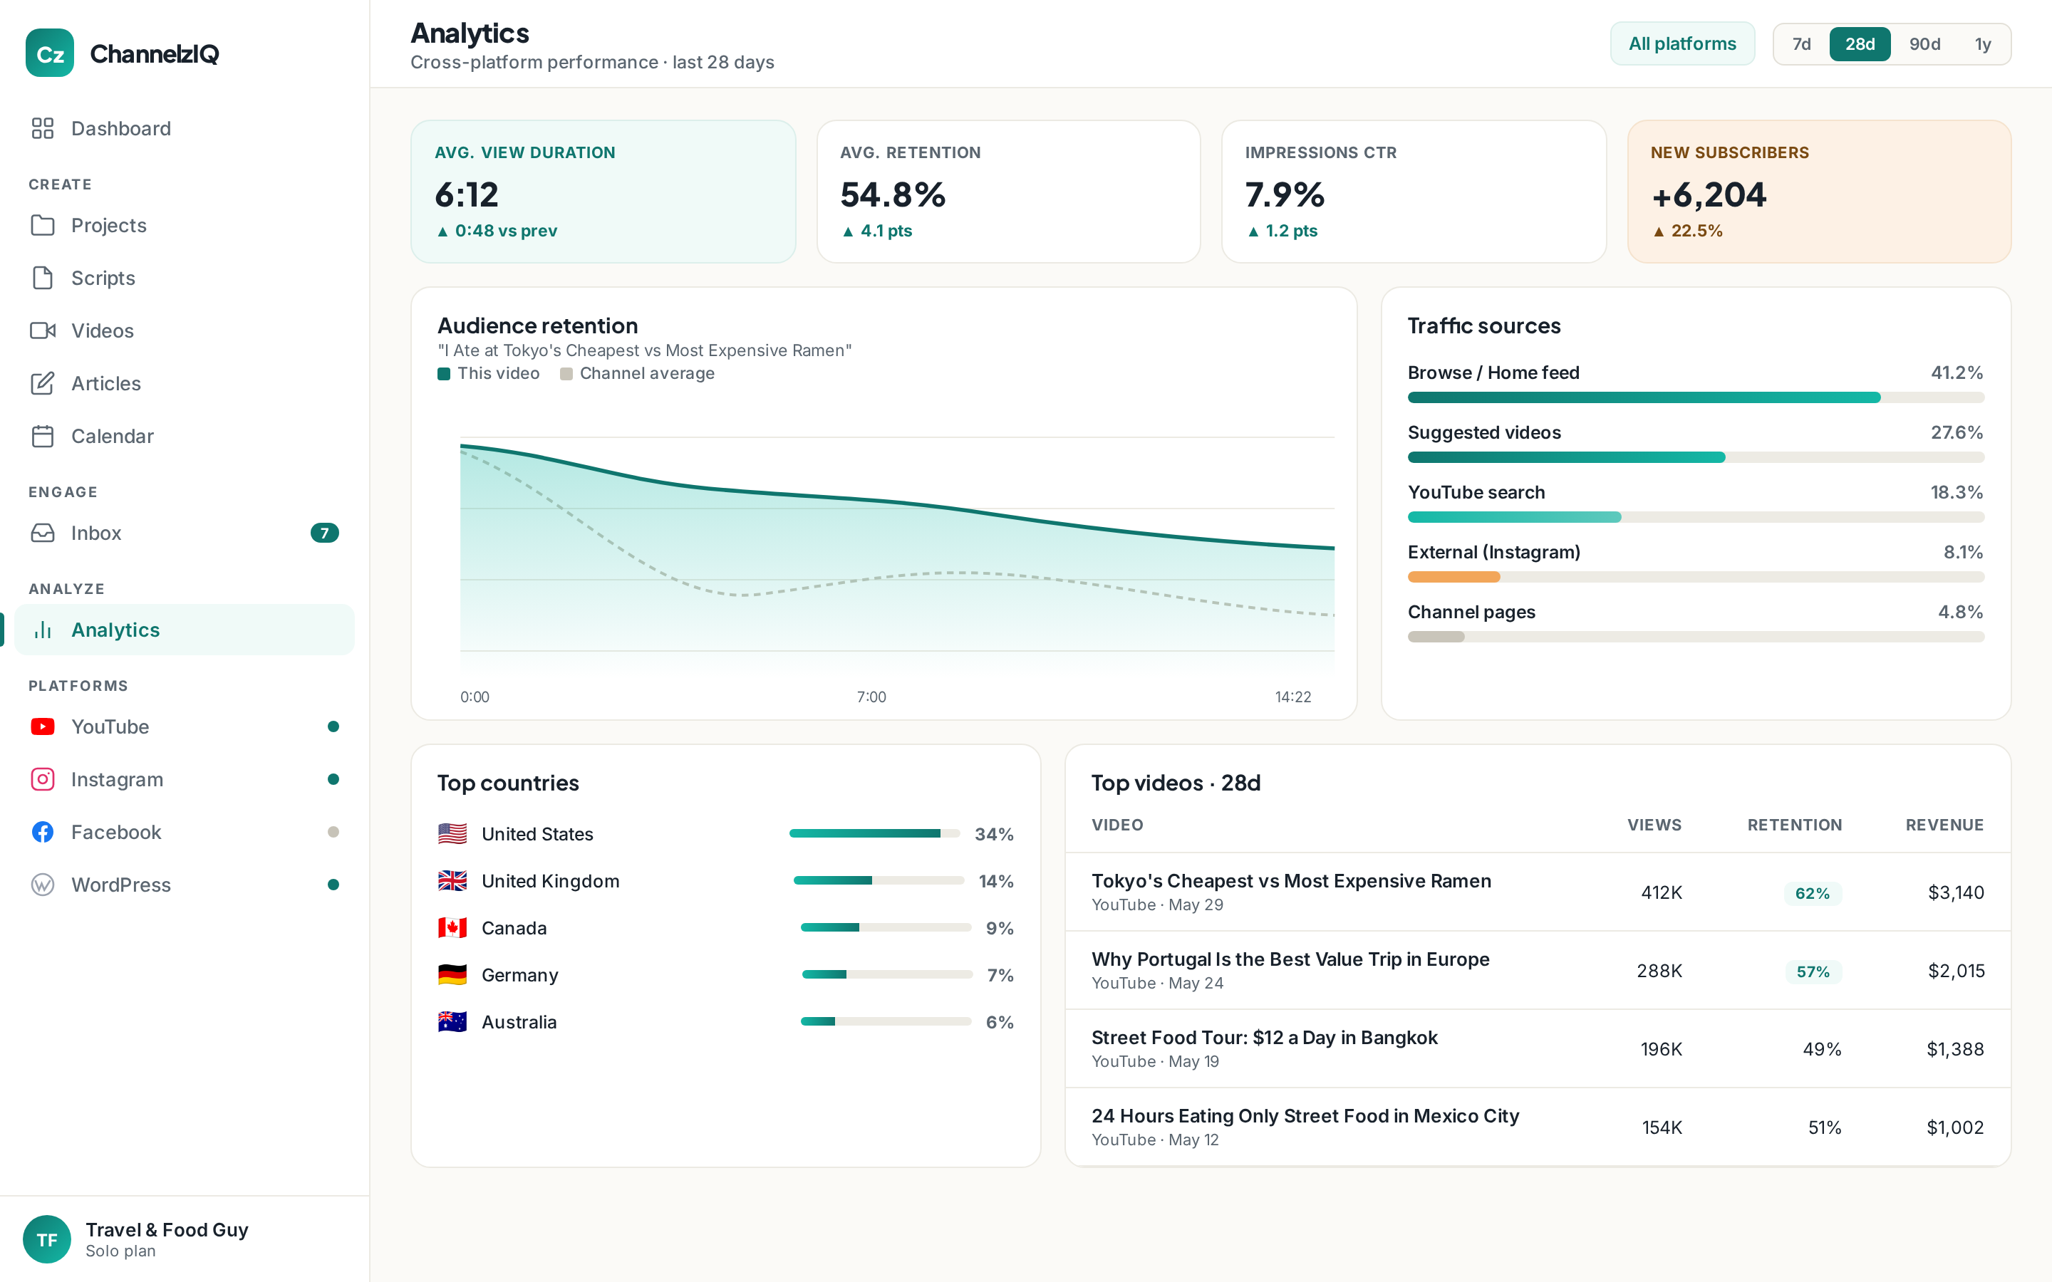Switch to the 90d time range
Screen dimensions: 2052x1282
click(x=1924, y=44)
